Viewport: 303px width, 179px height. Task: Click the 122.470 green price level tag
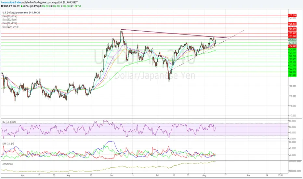(292, 69)
